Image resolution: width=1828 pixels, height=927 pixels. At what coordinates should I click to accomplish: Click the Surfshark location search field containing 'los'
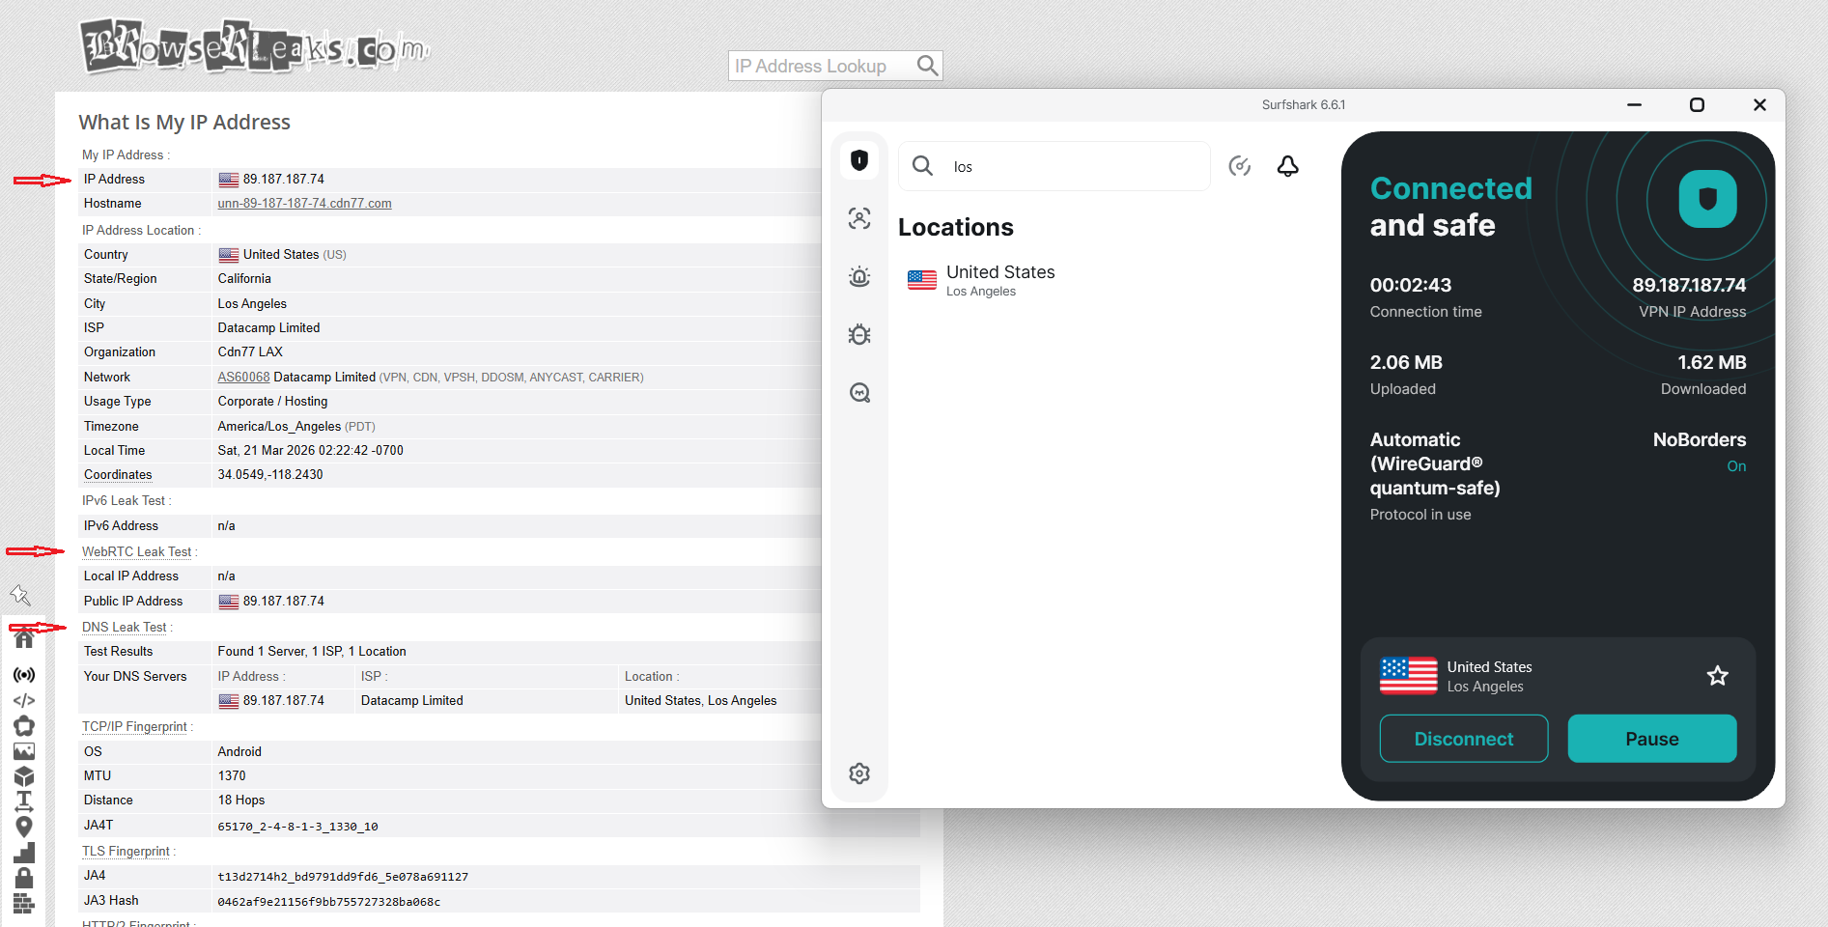tap(1055, 166)
